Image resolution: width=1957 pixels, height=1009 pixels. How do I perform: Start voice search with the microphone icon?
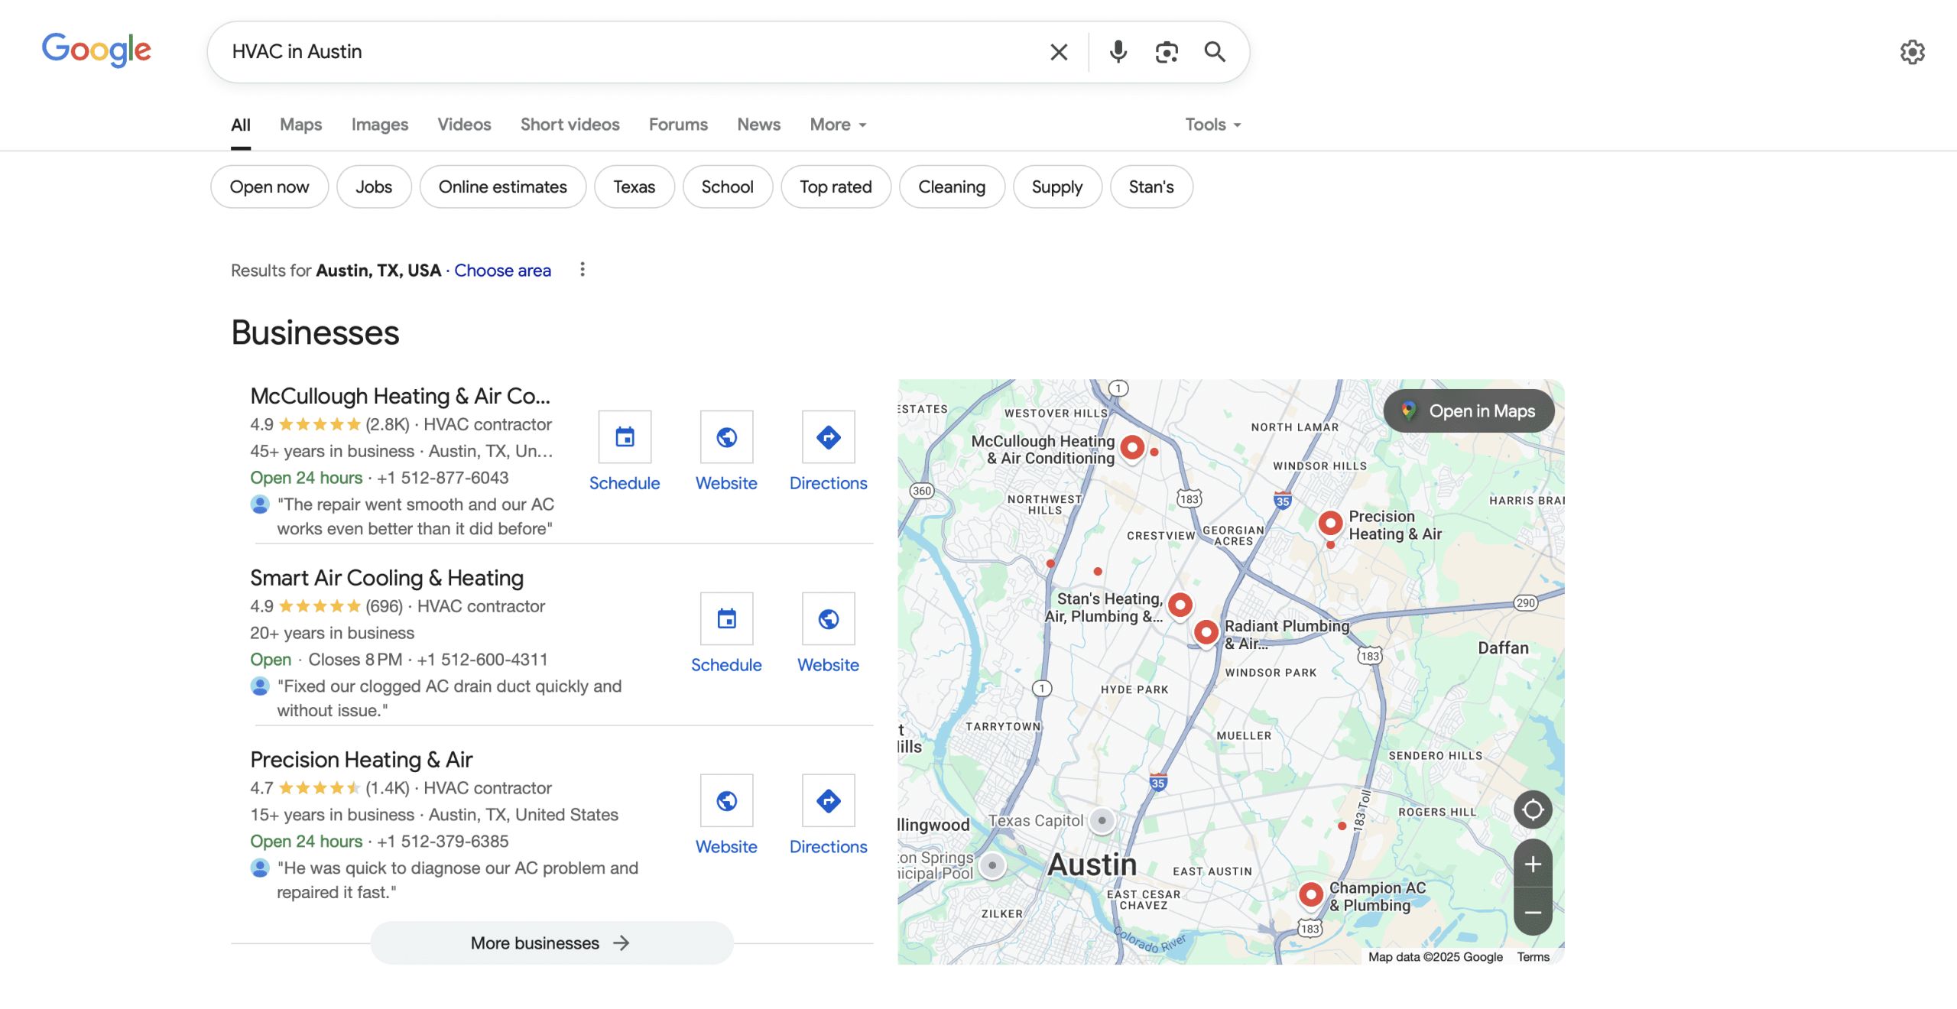[x=1118, y=52]
